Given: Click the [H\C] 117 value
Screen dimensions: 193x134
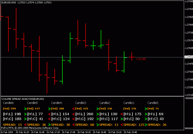Looking at the screenshot, I should (108, 119).
